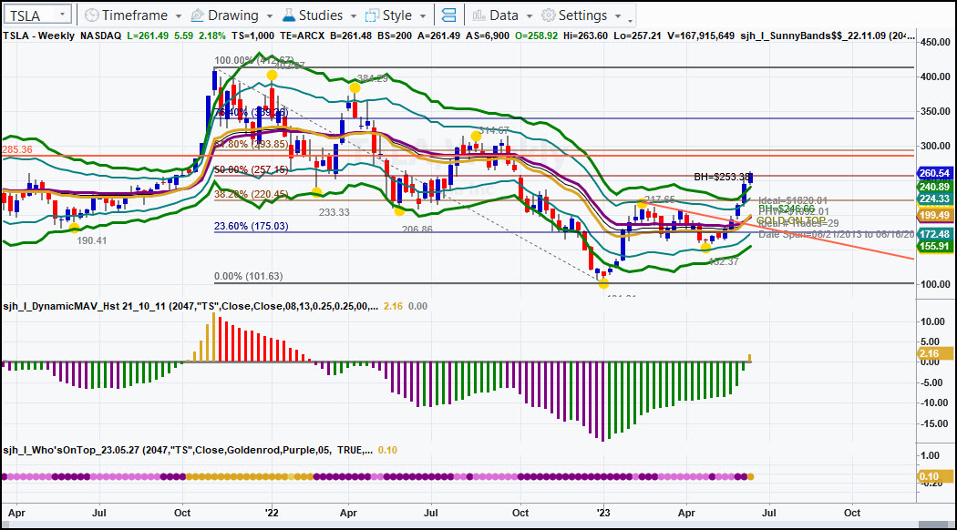The width and height of the screenshot is (957, 530).
Task: Expand the arrow next to Style
Action: (x=422, y=16)
